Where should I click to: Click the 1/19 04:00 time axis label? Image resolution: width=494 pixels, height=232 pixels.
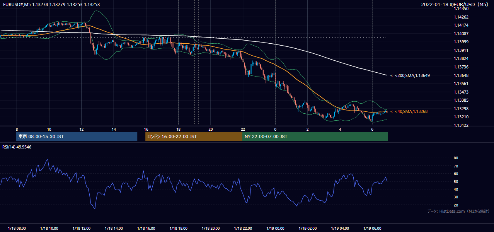click(x=340, y=229)
